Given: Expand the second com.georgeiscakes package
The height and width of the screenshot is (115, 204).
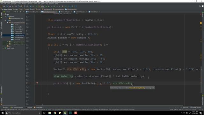Looking at the screenshot, I should (7, 42).
